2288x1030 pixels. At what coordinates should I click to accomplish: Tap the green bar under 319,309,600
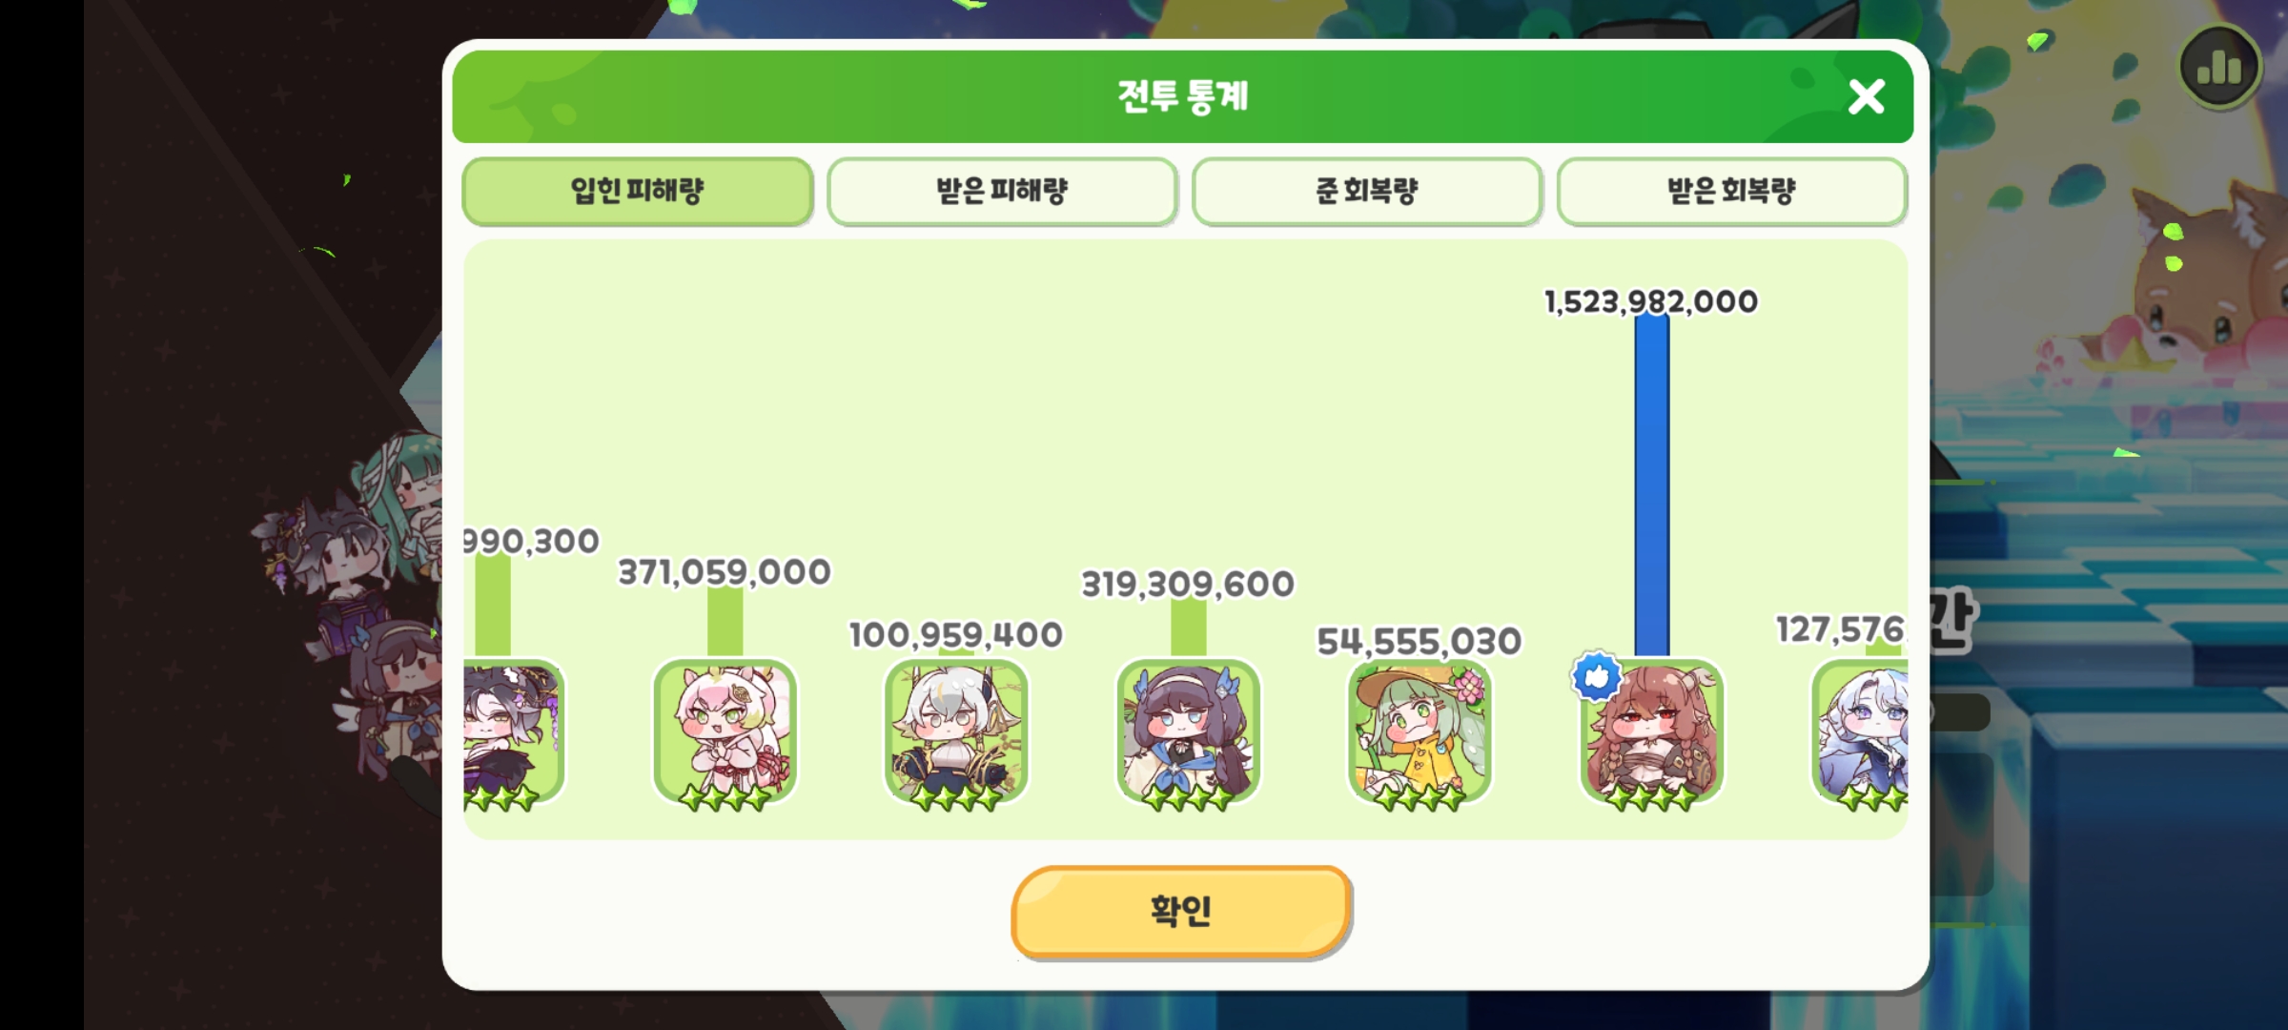(1188, 628)
